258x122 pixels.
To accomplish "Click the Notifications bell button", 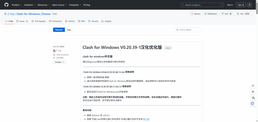I will [x=211, y=14].
